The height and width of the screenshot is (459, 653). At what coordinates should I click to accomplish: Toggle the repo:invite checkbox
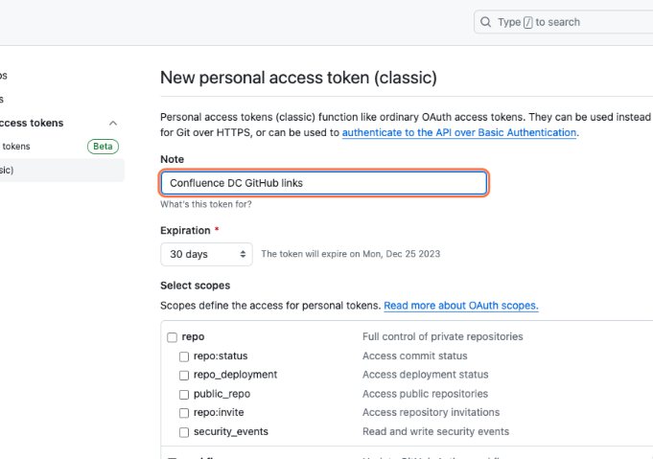click(184, 413)
